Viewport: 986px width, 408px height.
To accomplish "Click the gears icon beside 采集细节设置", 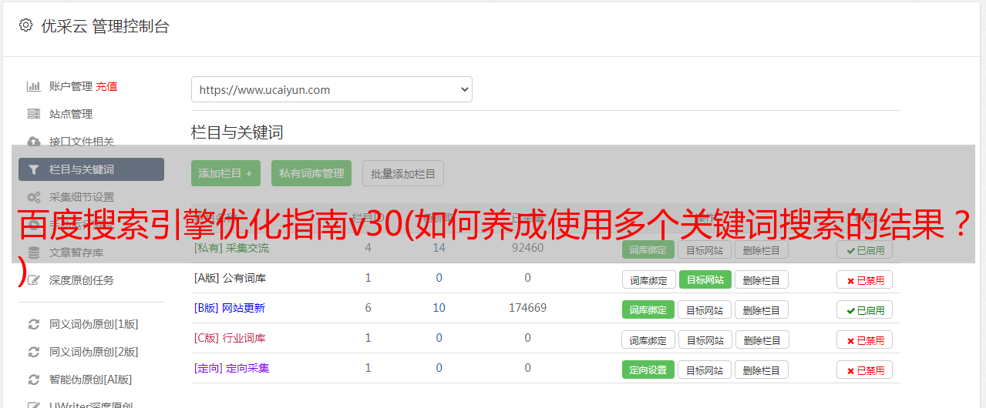I will [x=33, y=197].
